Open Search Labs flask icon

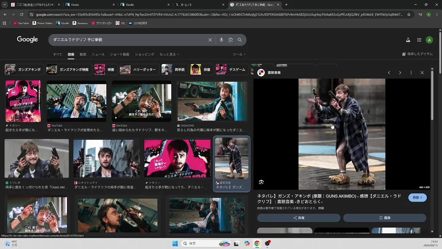[408, 40]
